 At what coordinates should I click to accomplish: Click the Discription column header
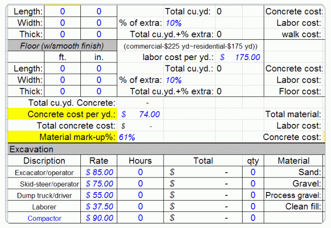[44, 161]
